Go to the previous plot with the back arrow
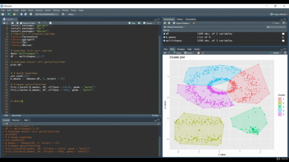Image resolution: width=289 pixels, height=162 pixels. coord(165,53)
